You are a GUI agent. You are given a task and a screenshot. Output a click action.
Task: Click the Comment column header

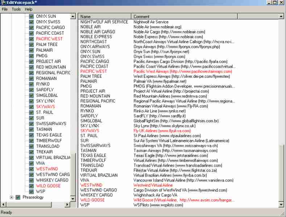point(185,16)
